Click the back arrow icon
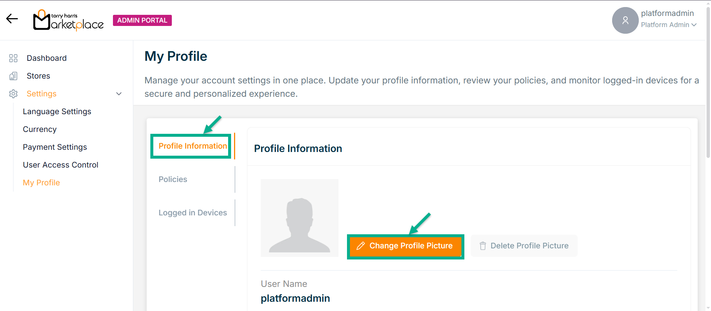Image resolution: width=711 pixels, height=311 pixels. 12,19
